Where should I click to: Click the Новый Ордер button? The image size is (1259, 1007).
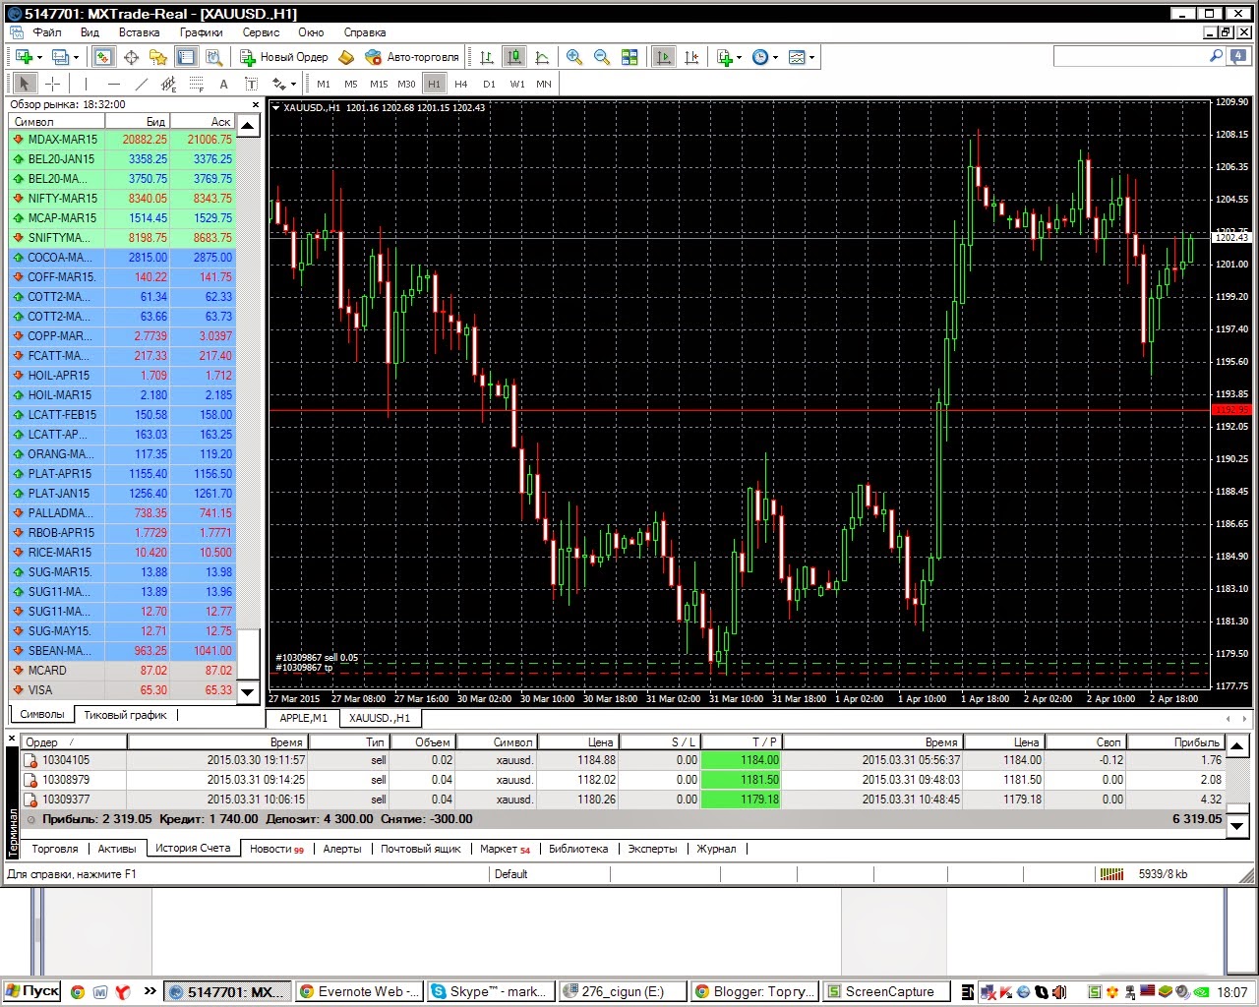pos(284,57)
